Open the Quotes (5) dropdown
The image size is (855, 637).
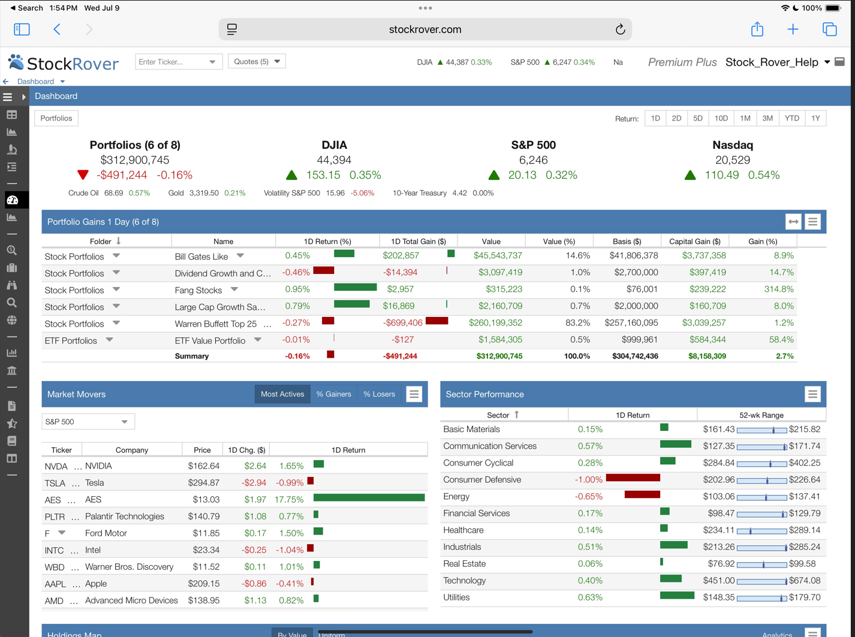click(x=257, y=61)
